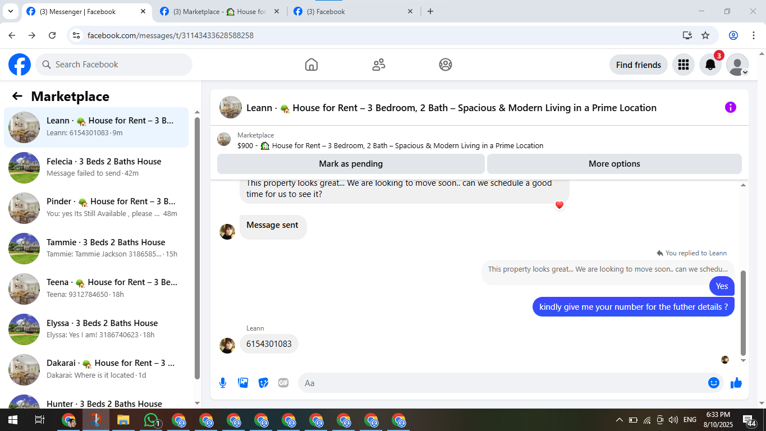Open the Facebook menu grid icon
The image size is (766, 431).
683,65
